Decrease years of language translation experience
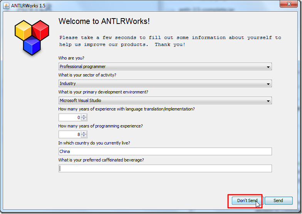Screen dimensions: 302x214 coord(84,119)
